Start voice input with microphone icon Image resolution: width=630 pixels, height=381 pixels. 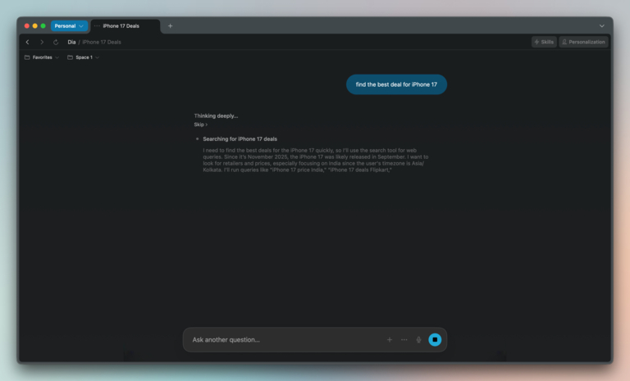418,340
